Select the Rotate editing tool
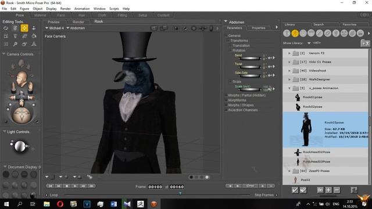This screenshot has height=209, width=372. click(x=6, y=28)
